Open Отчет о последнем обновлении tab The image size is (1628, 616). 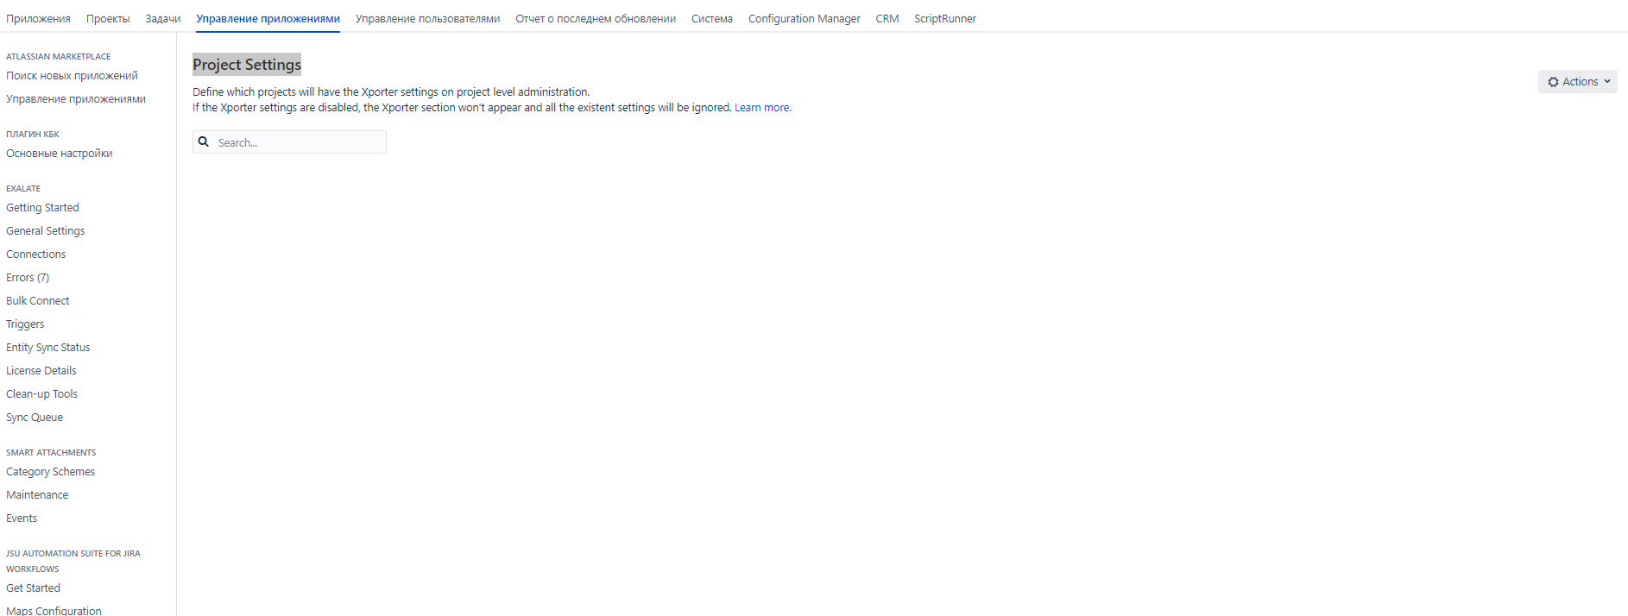pos(596,19)
